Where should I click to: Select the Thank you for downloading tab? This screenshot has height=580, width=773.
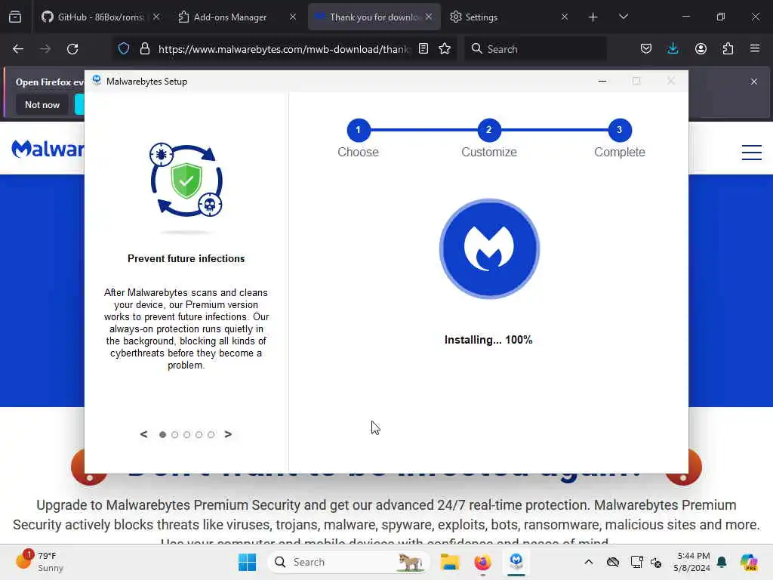point(373,17)
